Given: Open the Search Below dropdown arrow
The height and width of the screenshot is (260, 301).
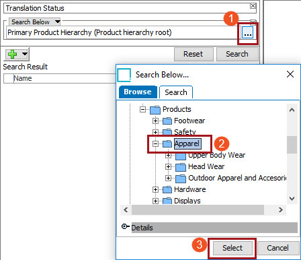Looking at the screenshot, I should (x=58, y=22).
